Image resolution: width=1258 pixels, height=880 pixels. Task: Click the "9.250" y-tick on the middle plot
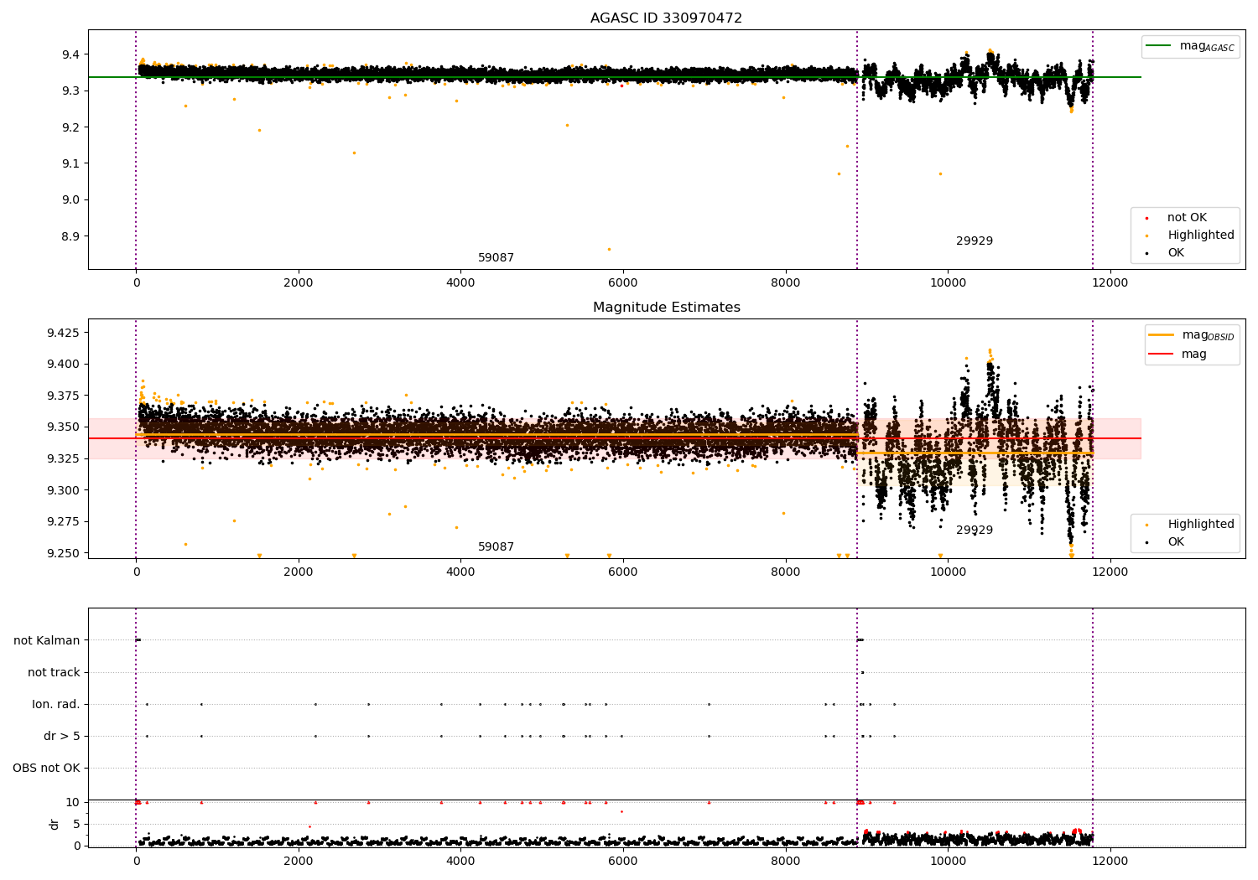tap(63, 553)
